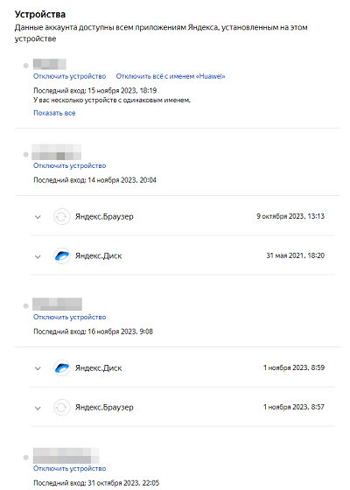Screen dimensions: 350x490
Task: Click status dot of device last seen 31 октября
Action: pyautogui.click(x=26, y=458)
